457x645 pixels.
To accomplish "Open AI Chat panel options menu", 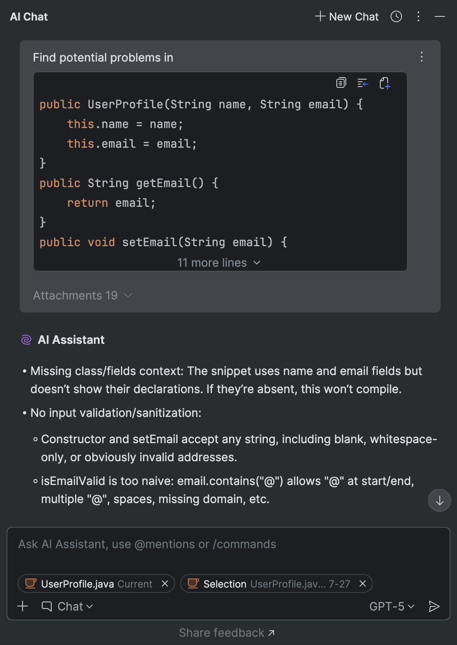I will click(418, 17).
